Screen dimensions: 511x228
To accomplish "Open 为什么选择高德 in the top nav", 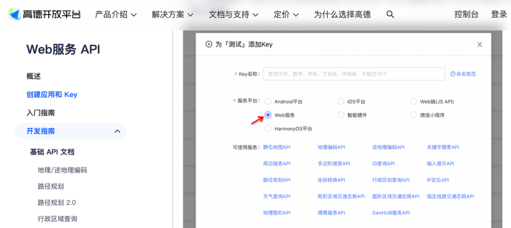I will pos(342,14).
